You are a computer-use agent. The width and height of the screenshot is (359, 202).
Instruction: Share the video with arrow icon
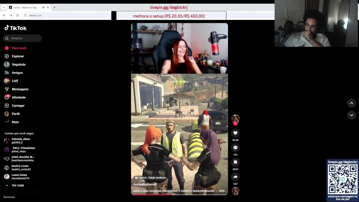tap(235, 177)
